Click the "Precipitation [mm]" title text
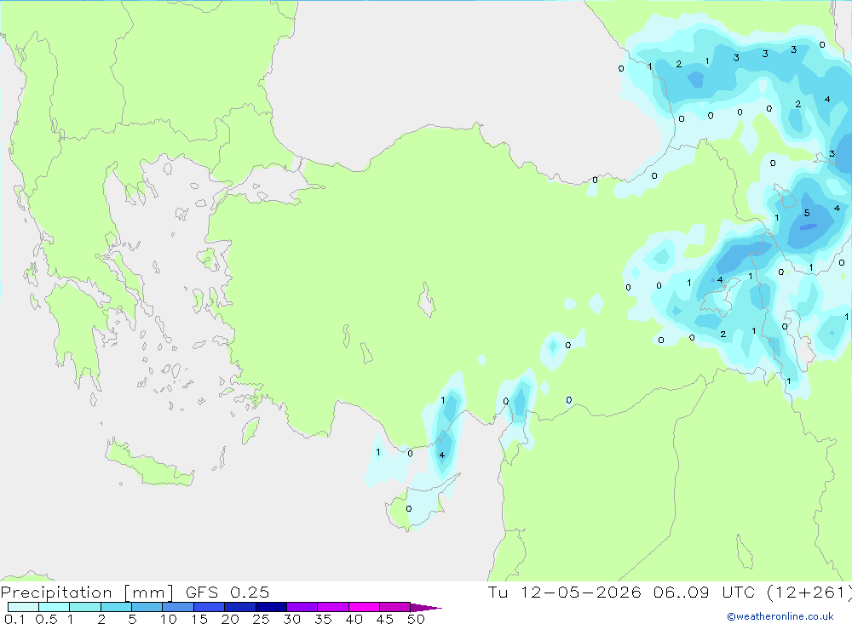Image resolution: width=852 pixels, height=624 pixels. (87, 593)
